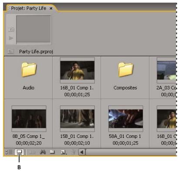
Task: Click the 'Audio' bin label
Action: (x=28, y=88)
